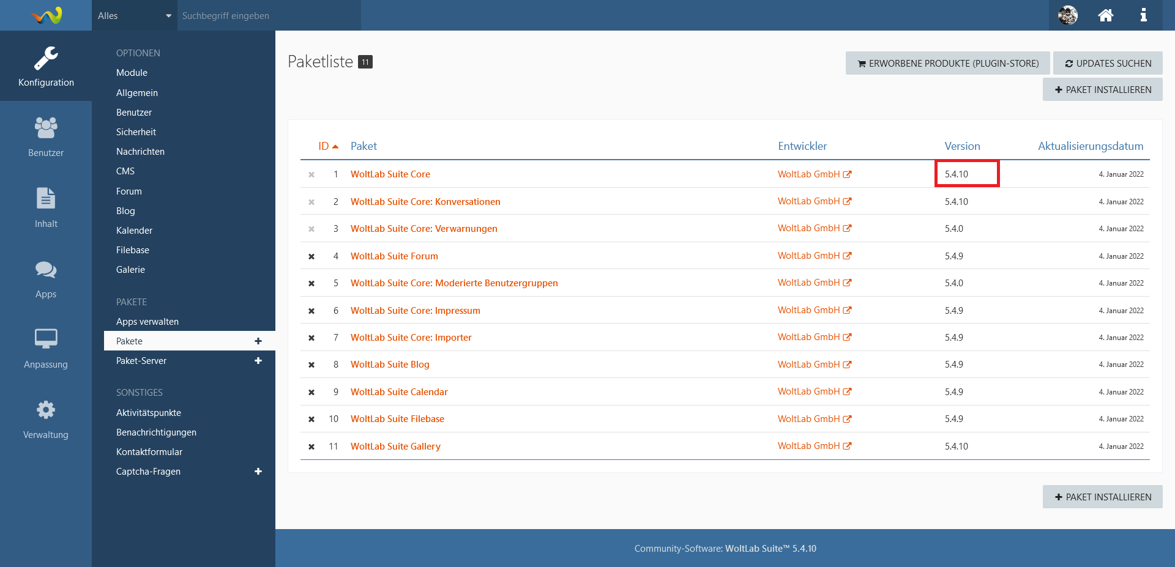Screen dimensions: 1175x567
Task: Open the Inhalt section in sidebar
Action: coord(46,207)
